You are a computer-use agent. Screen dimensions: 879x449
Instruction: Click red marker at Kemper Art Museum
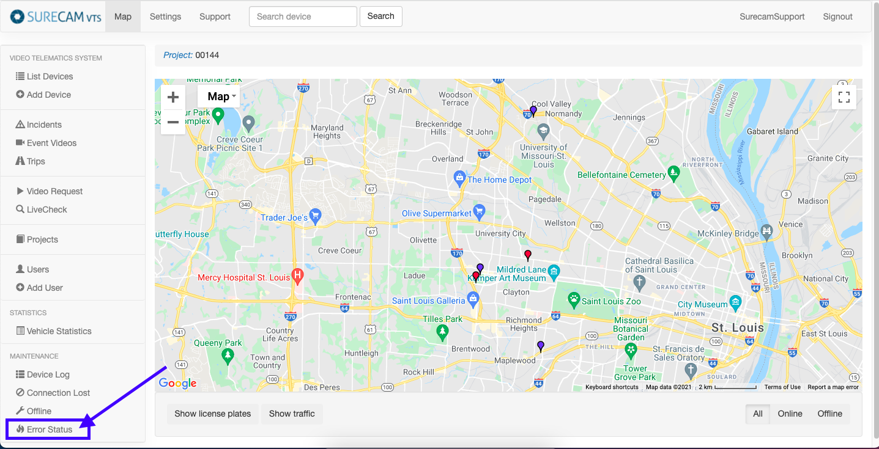point(476,277)
